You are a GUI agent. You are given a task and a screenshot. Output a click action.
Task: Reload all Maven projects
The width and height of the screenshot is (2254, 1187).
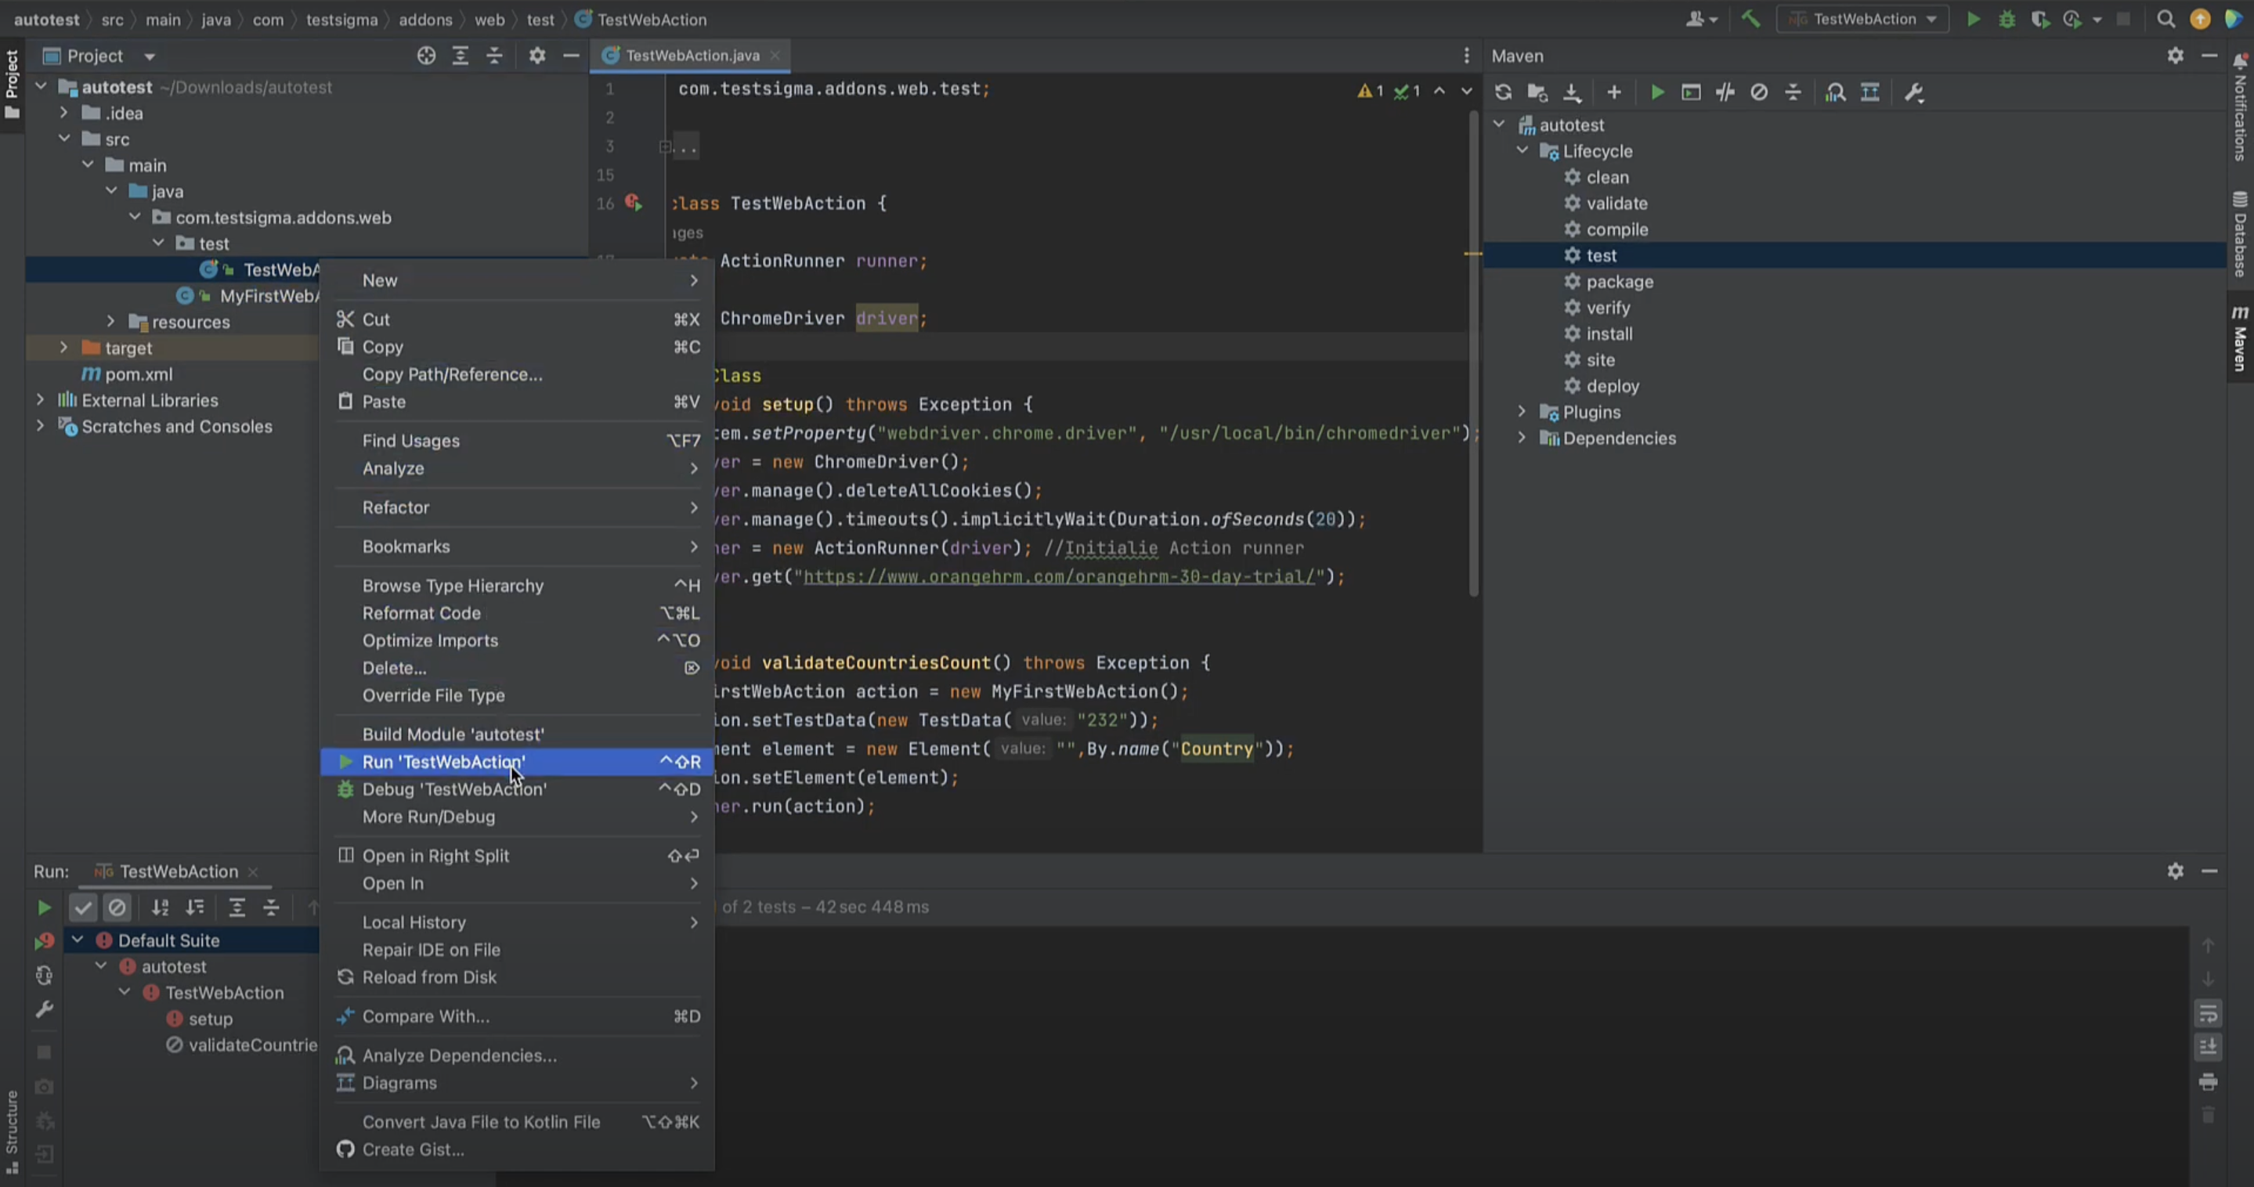pyautogui.click(x=1502, y=92)
